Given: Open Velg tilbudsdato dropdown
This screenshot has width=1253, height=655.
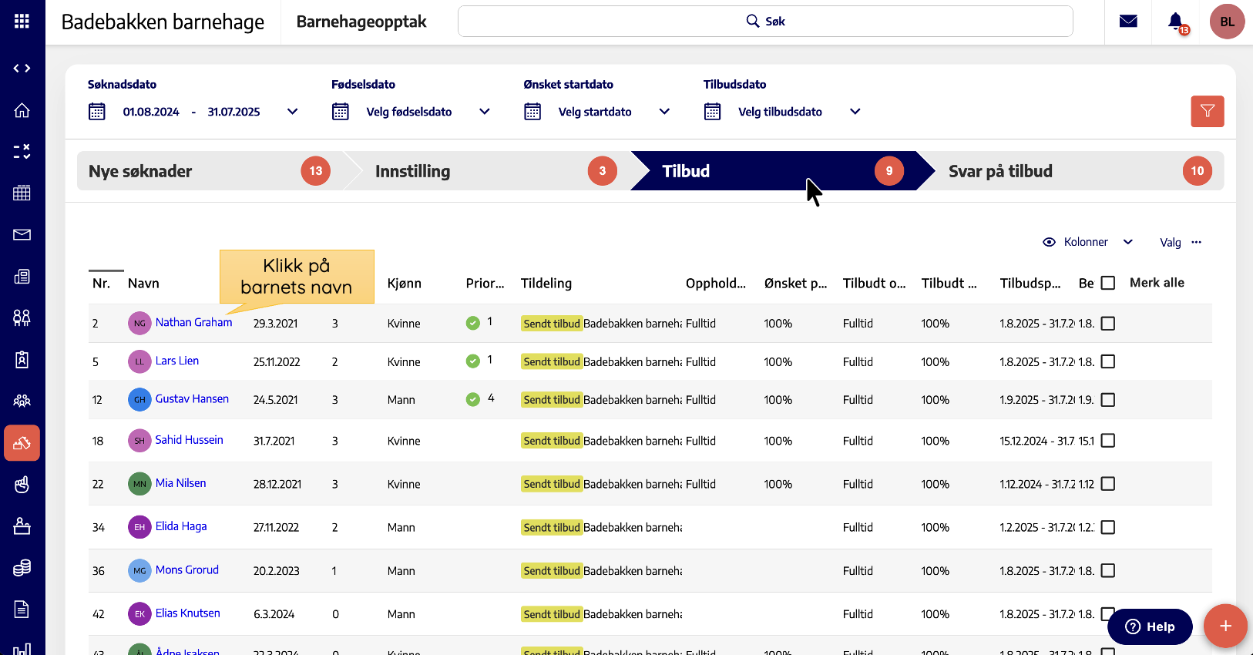Looking at the screenshot, I should click(855, 112).
